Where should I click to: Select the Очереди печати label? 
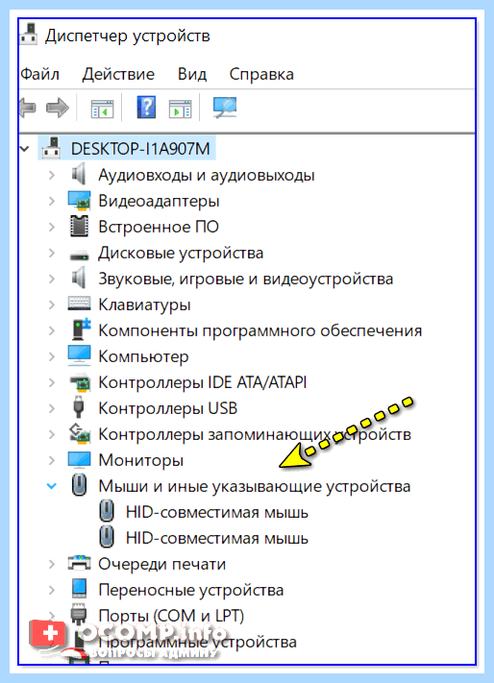point(162,564)
